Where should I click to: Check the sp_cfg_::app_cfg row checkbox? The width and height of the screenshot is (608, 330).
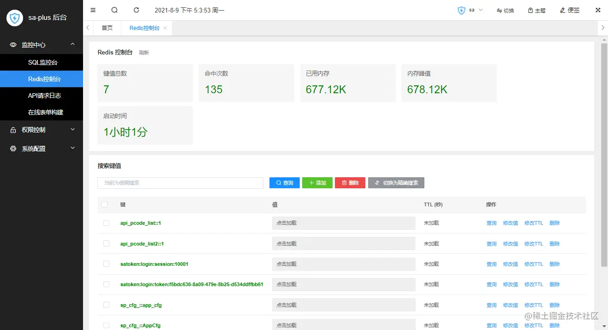pyautogui.click(x=106, y=305)
